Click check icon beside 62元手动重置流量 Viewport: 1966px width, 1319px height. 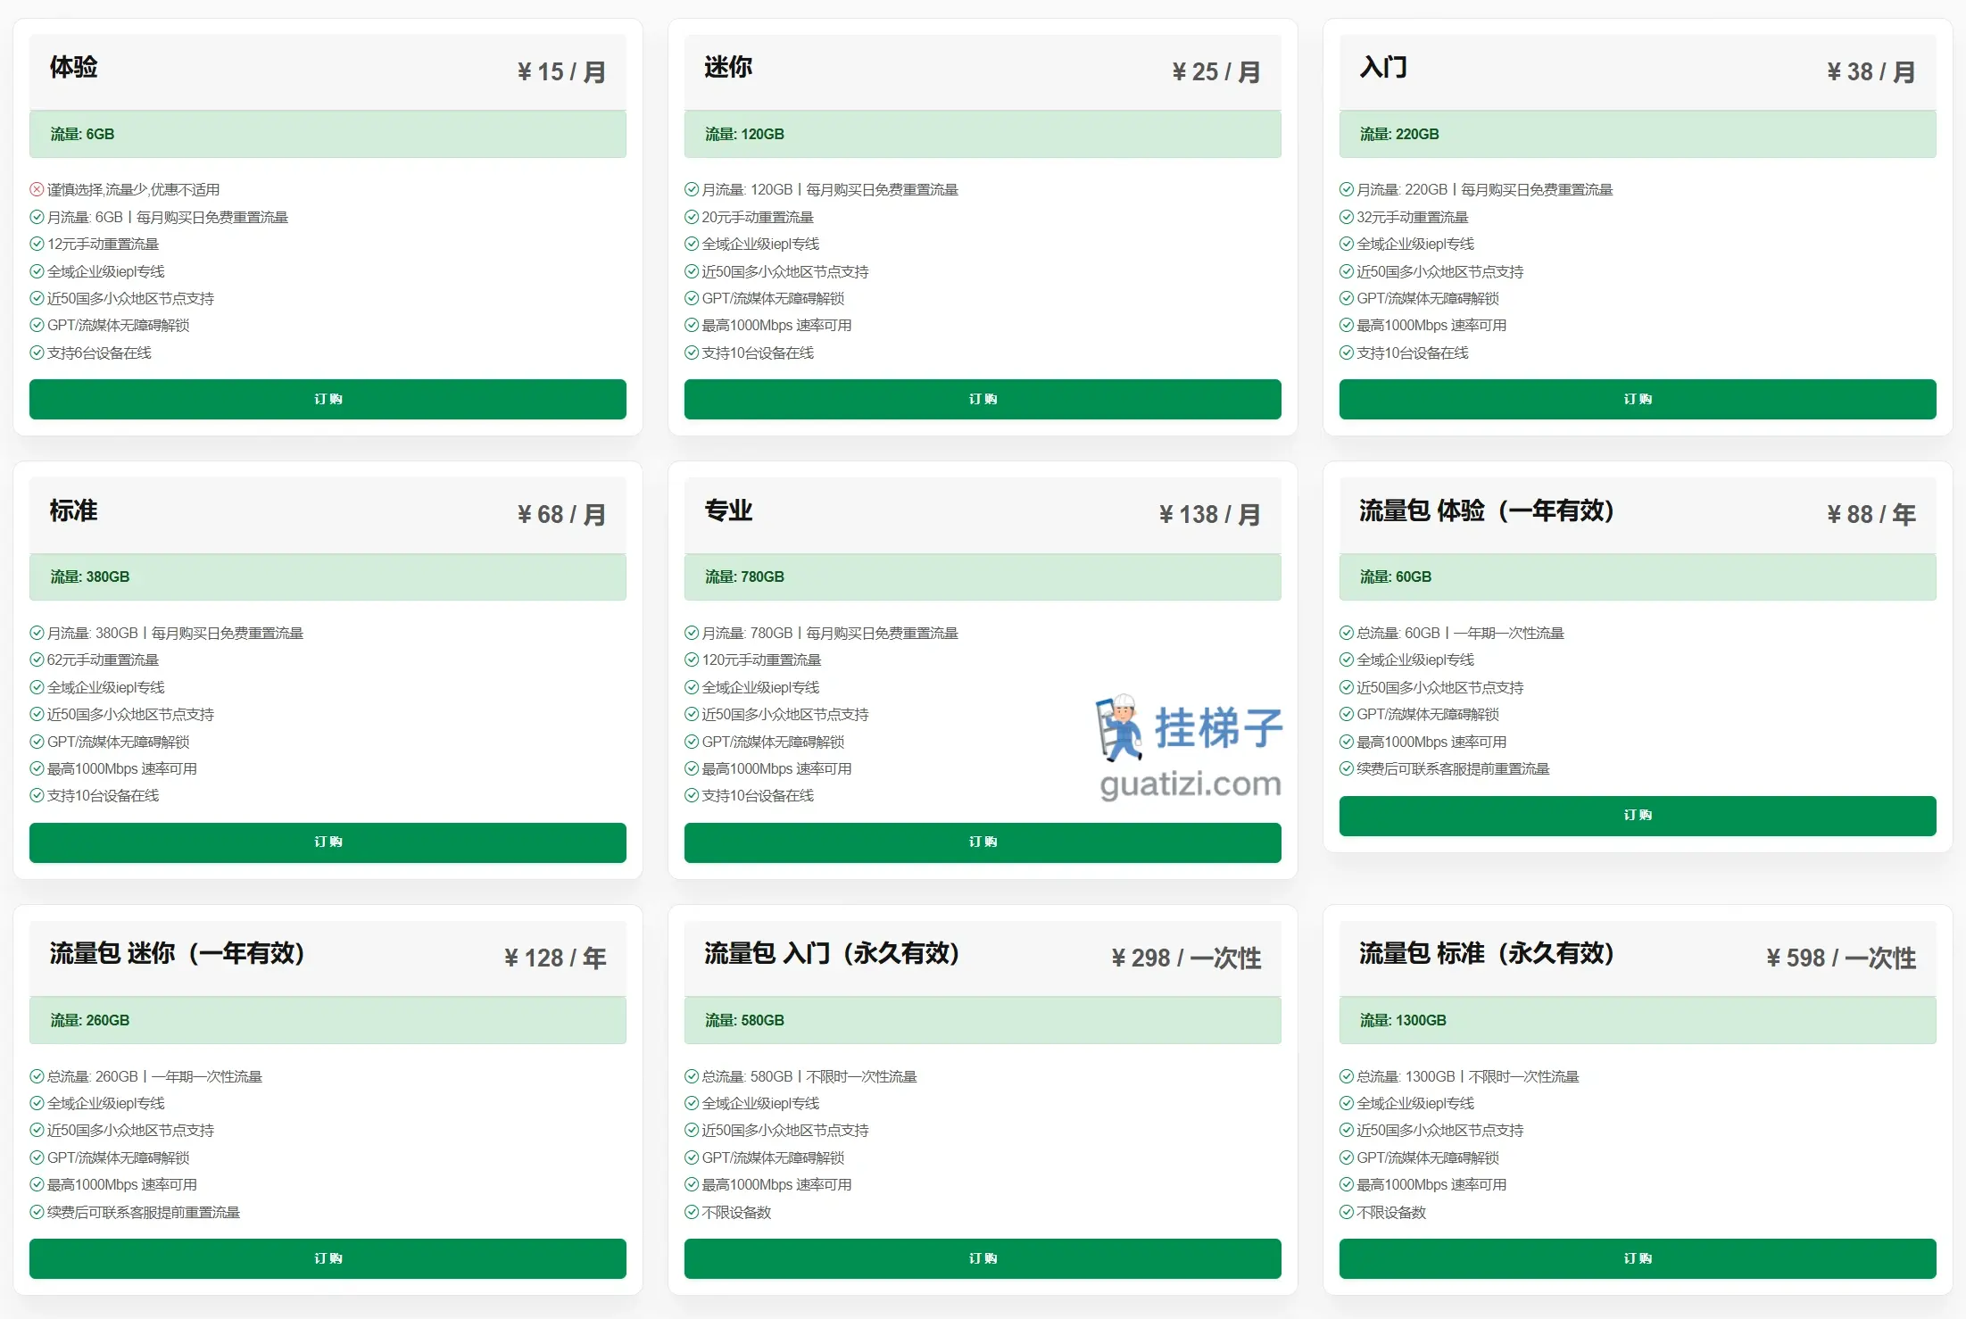click(x=37, y=659)
